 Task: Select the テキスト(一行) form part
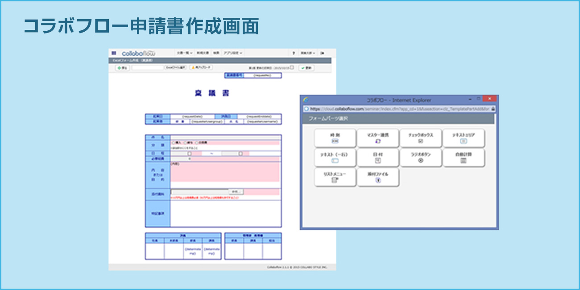click(335, 157)
